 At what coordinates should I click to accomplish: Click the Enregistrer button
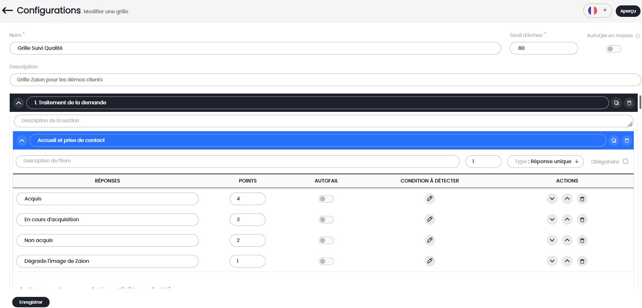[x=31, y=302]
